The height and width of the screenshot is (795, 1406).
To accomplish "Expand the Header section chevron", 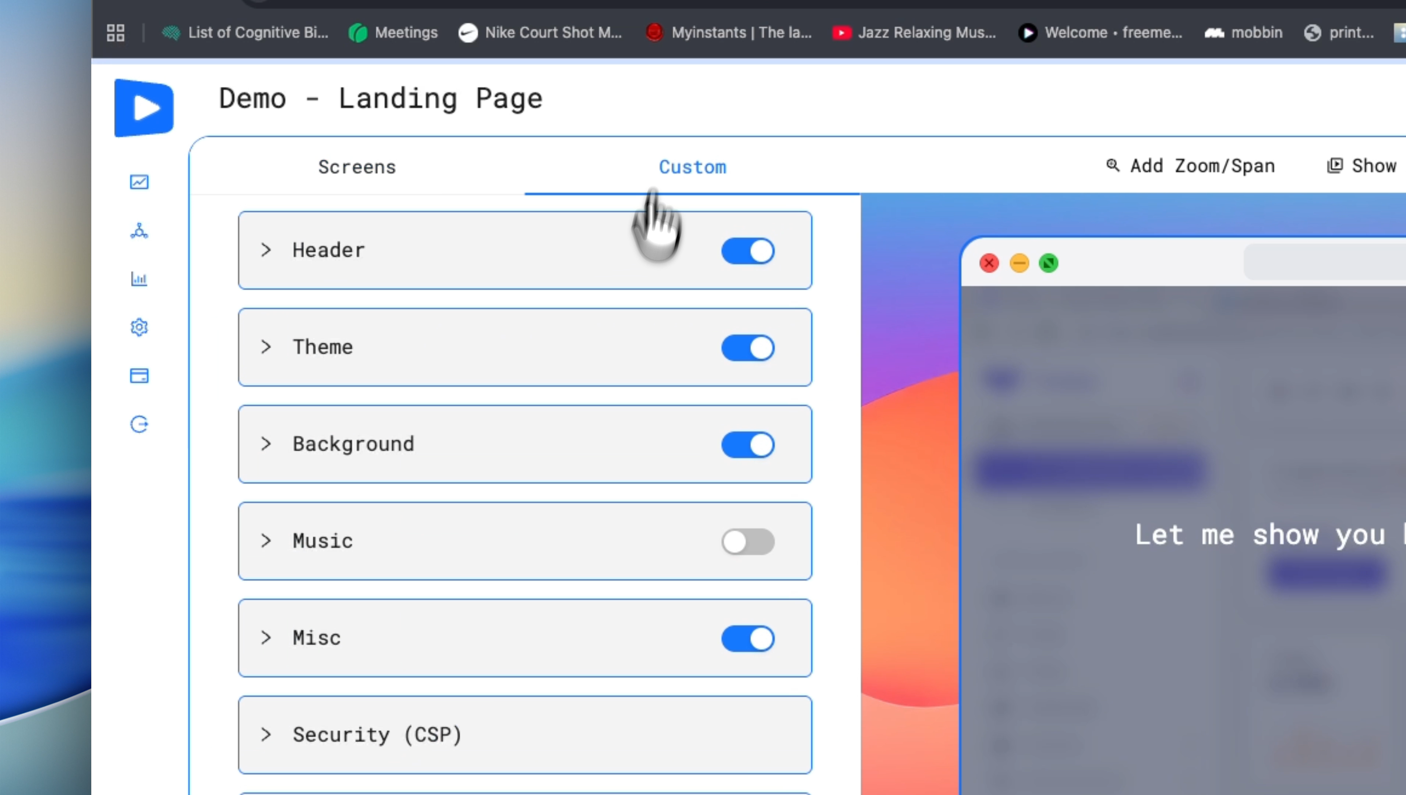I will pyautogui.click(x=266, y=250).
